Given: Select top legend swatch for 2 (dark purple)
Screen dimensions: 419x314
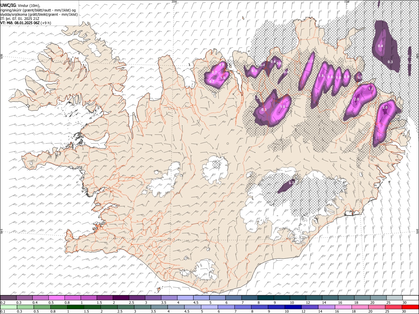Looking at the screenshot, I should 121,298.
